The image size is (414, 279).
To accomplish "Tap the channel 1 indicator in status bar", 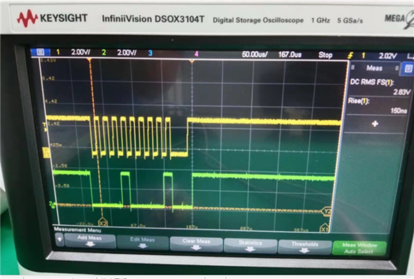I will click(58, 52).
